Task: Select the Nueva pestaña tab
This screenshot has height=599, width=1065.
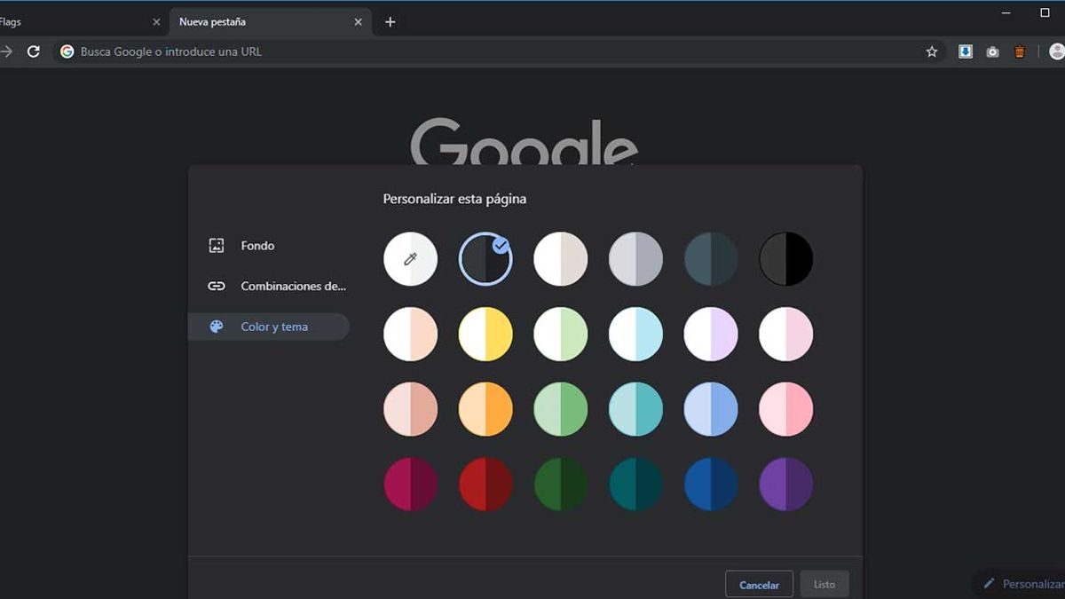Action: tap(270, 22)
